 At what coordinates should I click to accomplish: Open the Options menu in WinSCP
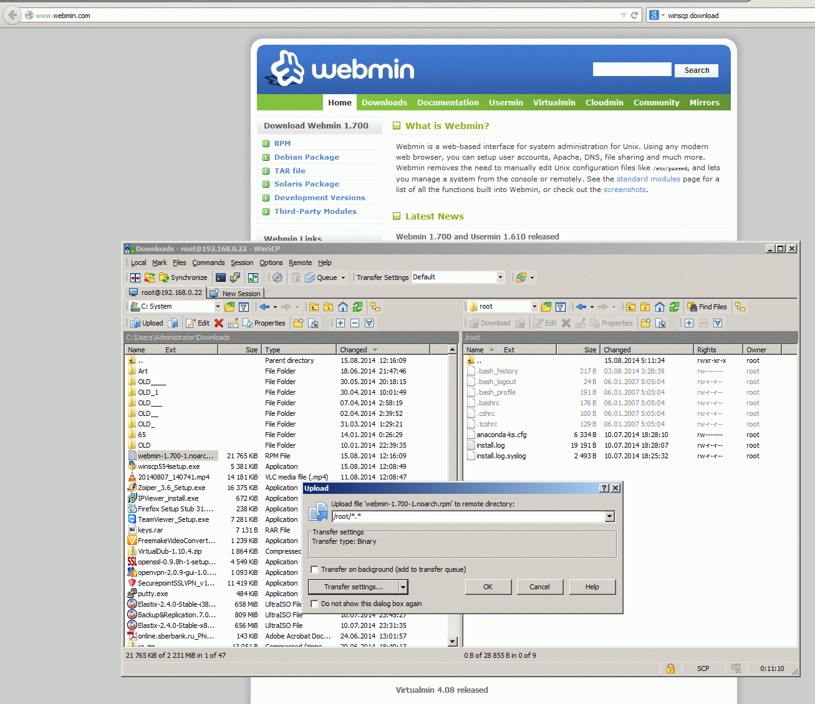tap(271, 263)
